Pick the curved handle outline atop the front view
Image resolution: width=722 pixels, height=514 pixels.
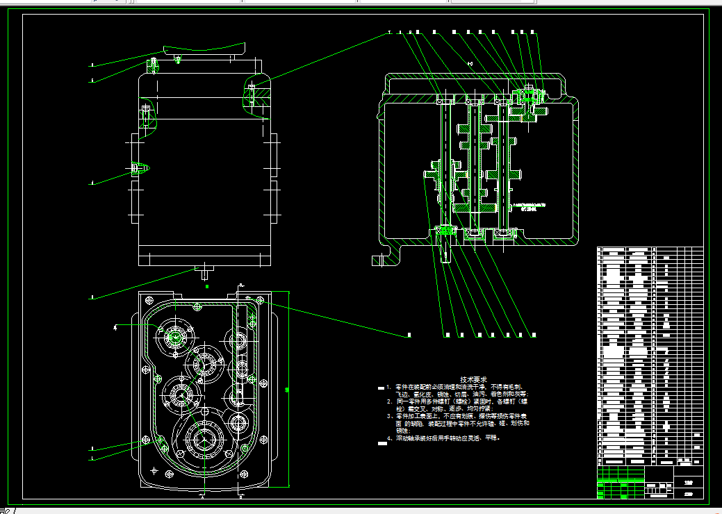coord(204,49)
